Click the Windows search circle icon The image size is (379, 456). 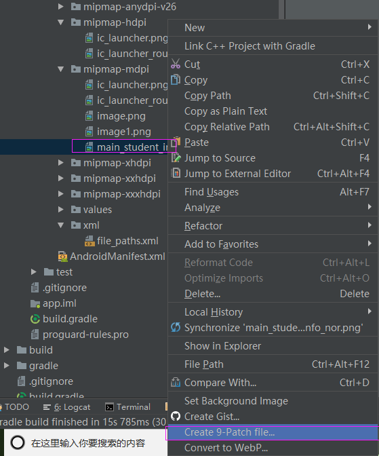pyautogui.click(x=18, y=442)
